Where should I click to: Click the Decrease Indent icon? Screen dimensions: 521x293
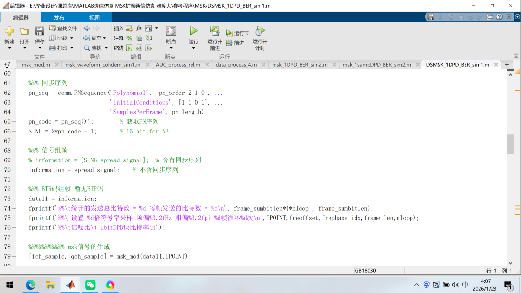coord(149,48)
